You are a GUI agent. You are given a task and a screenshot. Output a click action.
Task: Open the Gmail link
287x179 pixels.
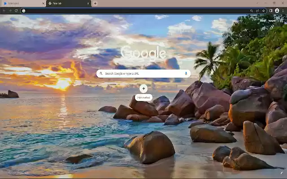tap(263, 21)
